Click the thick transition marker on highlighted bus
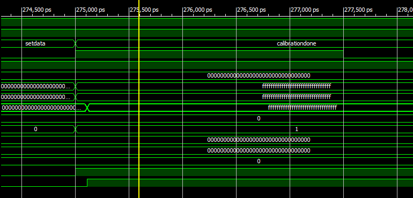The image size is (413, 198). (87, 108)
